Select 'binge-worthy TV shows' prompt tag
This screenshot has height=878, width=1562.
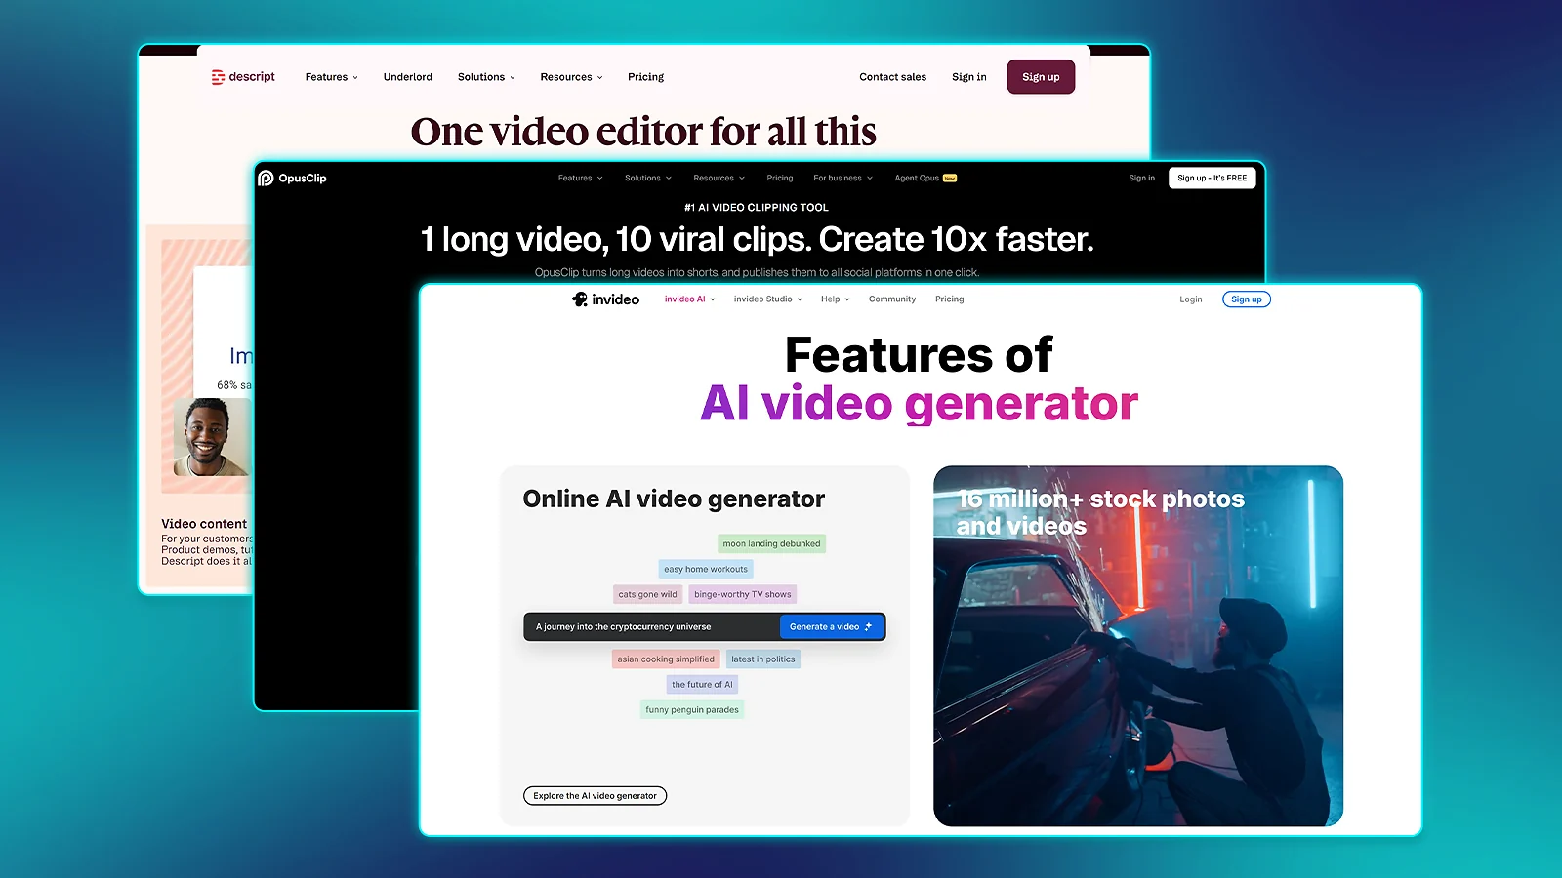click(x=743, y=595)
